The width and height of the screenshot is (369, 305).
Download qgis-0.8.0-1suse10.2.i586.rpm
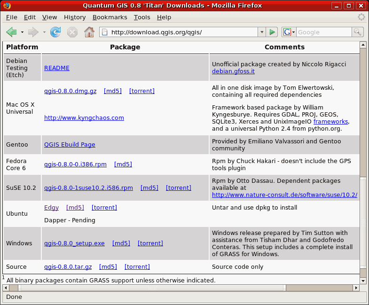(x=88, y=188)
